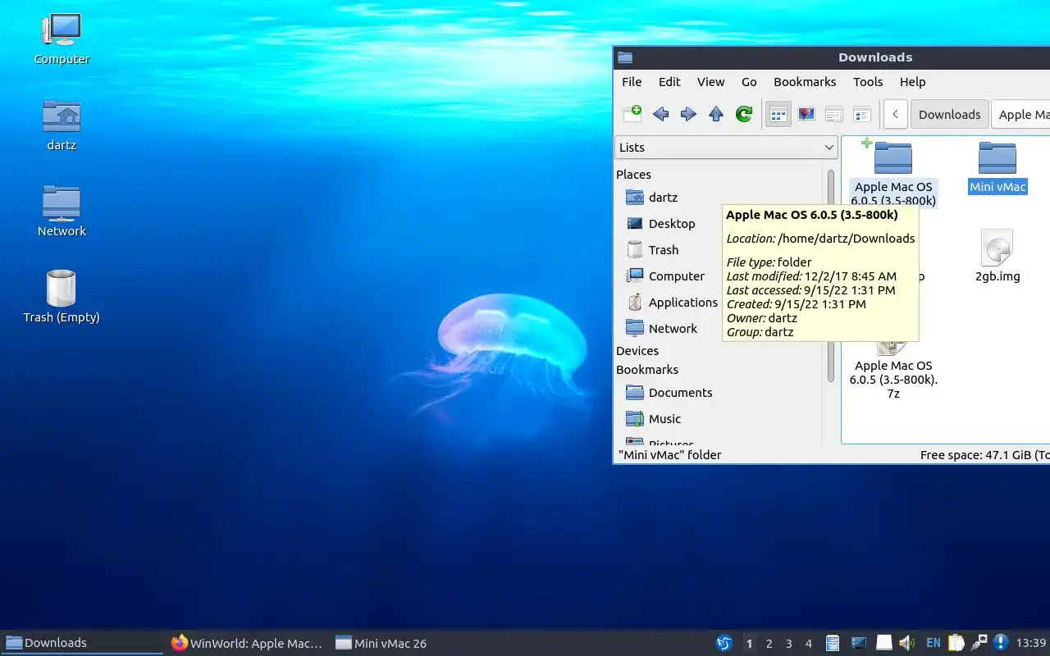Image resolution: width=1050 pixels, height=656 pixels.
Task: Open the View menu
Action: [710, 81]
